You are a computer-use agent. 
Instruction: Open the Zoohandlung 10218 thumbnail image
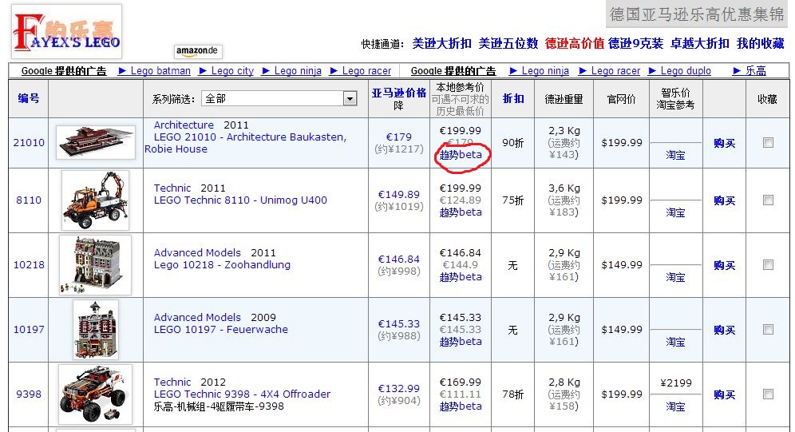pyautogui.click(x=95, y=264)
